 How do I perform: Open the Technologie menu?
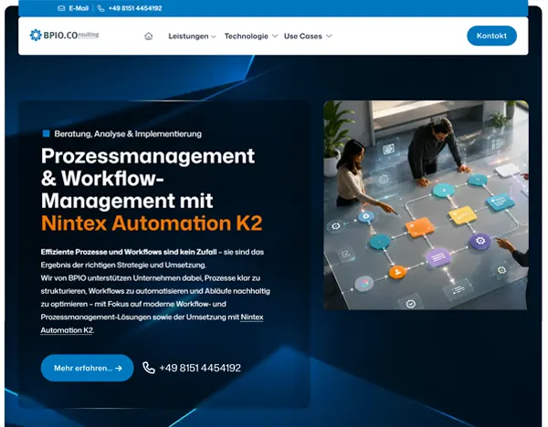pyautogui.click(x=246, y=36)
